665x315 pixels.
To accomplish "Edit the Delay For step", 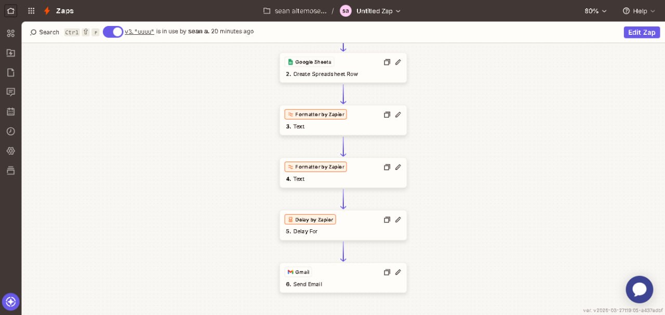I will 398,220.
